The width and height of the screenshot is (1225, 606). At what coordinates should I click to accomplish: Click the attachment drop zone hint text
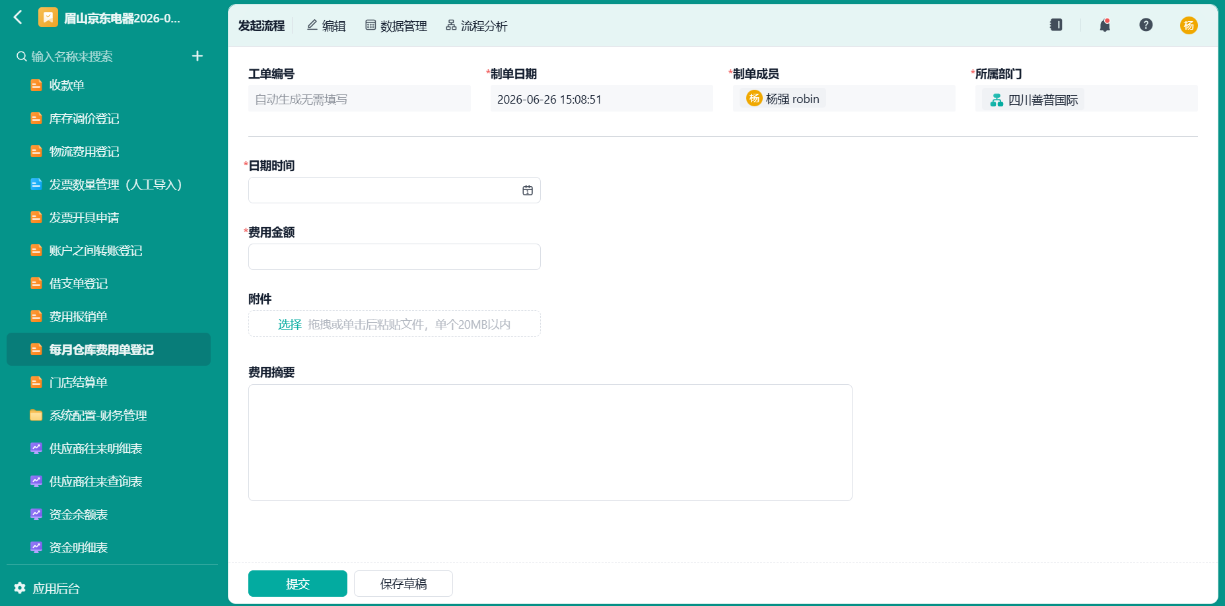[409, 324]
